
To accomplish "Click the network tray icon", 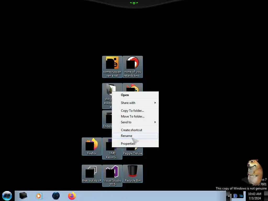I will pos(241,196).
